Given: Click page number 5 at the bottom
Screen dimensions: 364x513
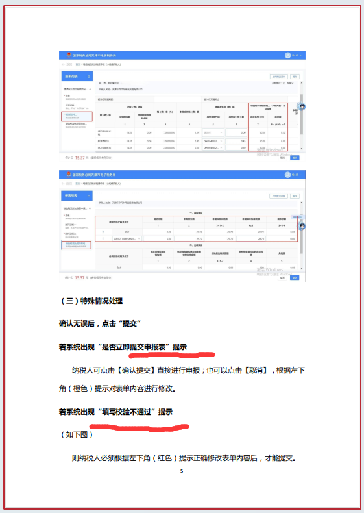Looking at the screenshot, I should click(x=182, y=471).
